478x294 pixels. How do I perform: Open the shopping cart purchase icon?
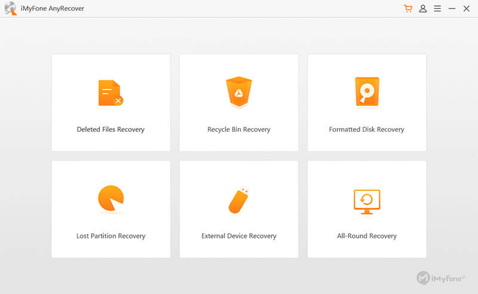(x=408, y=8)
